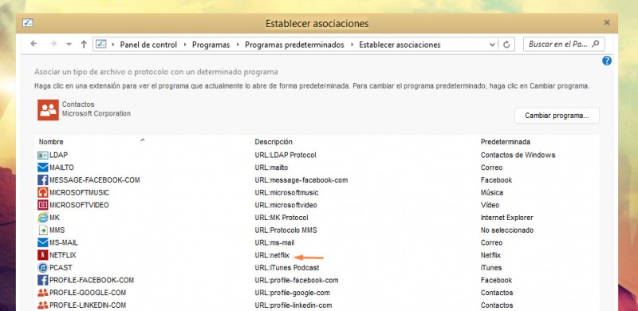Expand the chevron before Programas
The image size is (638, 311).
tap(185, 45)
